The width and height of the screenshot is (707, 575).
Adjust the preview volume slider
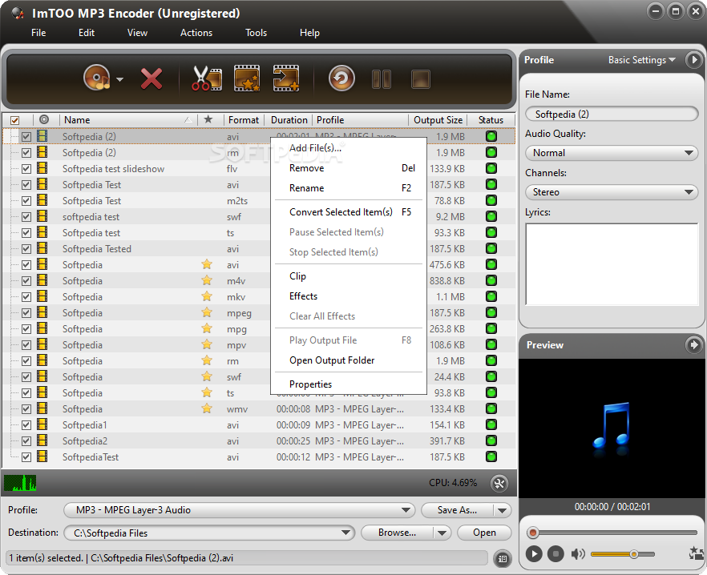(x=623, y=554)
